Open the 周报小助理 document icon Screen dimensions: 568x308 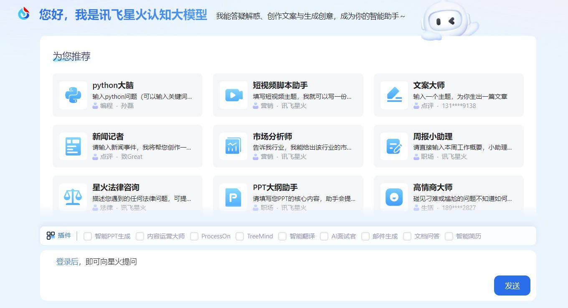pyautogui.click(x=394, y=145)
